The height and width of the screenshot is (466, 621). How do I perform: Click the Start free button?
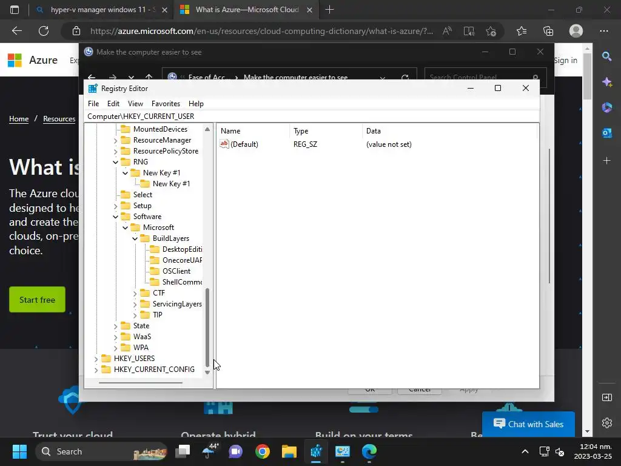pos(37,300)
